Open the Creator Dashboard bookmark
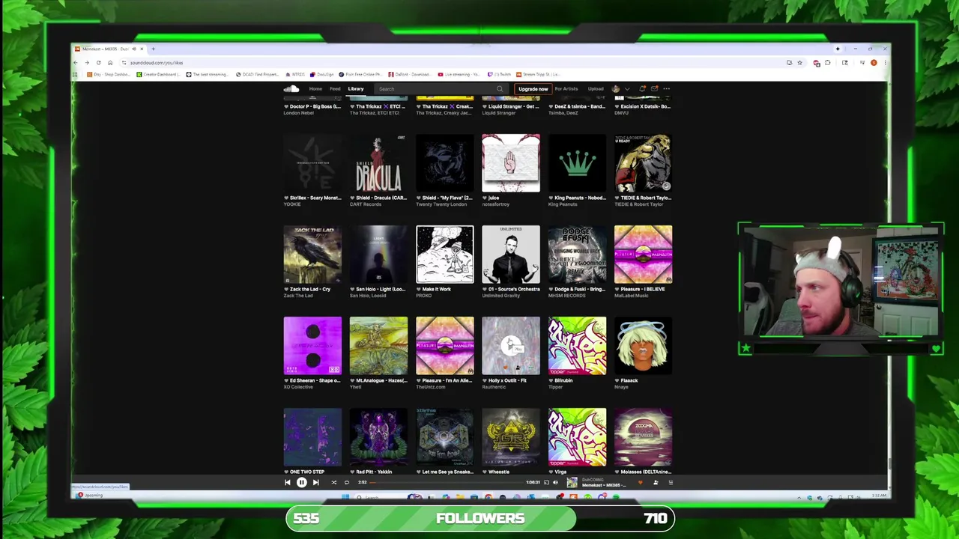 tap(158, 74)
